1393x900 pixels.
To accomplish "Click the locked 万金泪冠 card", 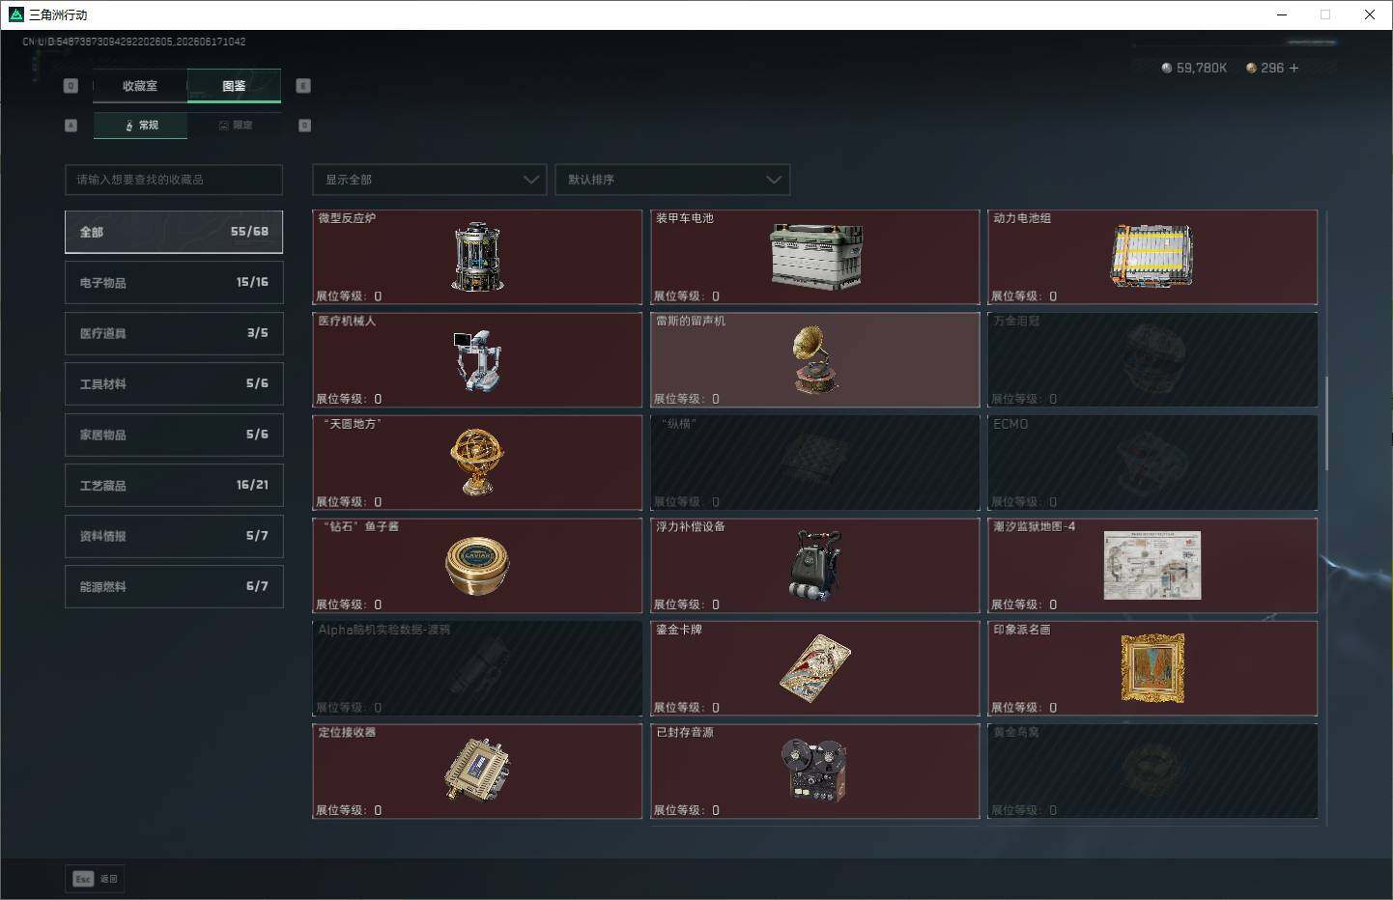I will coord(1152,359).
